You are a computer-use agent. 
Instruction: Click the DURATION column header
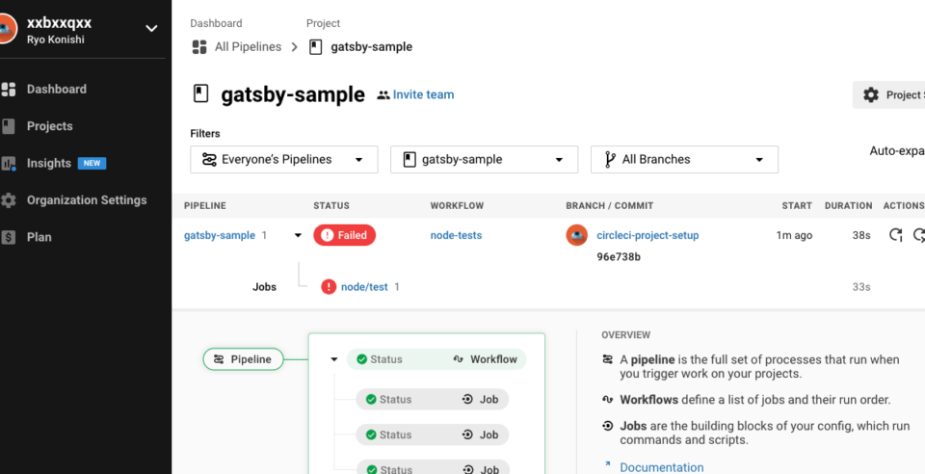tap(848, 206)
